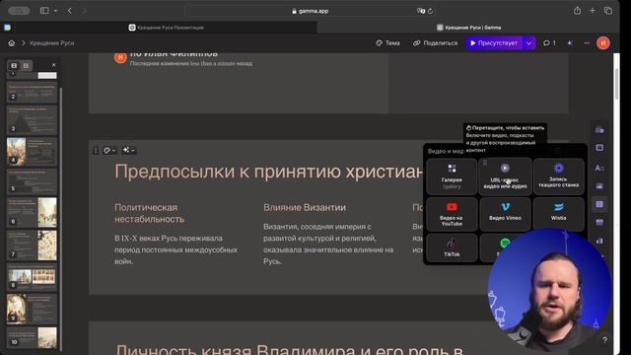Open the three-dots more options menu
The width and height of the screenshot is (631, 355).
(x=587, y=43)
